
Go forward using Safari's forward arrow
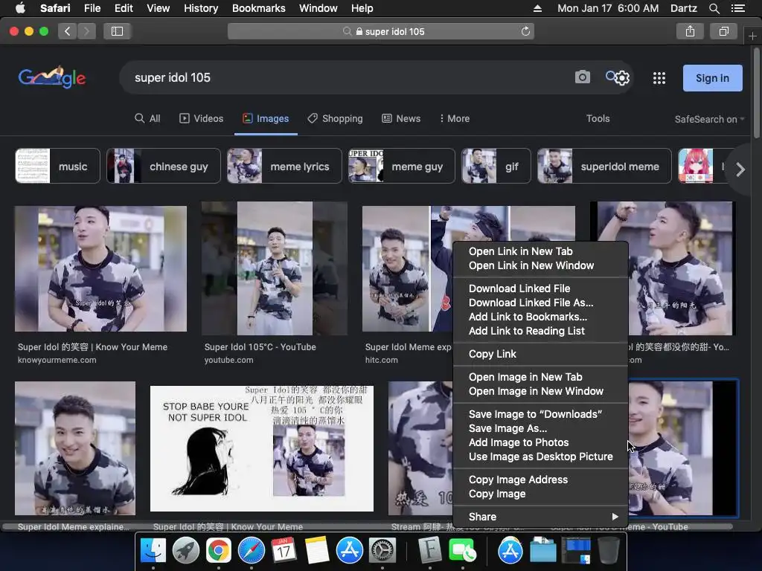[86, 31]
